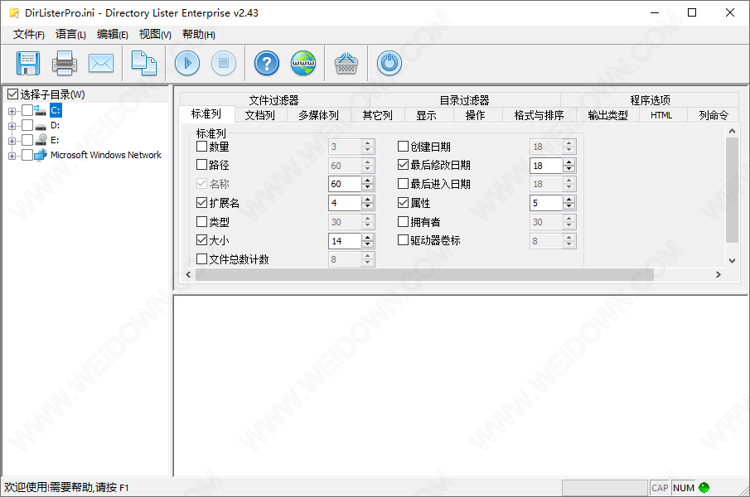Click the 名称 width input field
Image resolution: width=750 pixels, height=497 pixels.
tap(345, 184)
